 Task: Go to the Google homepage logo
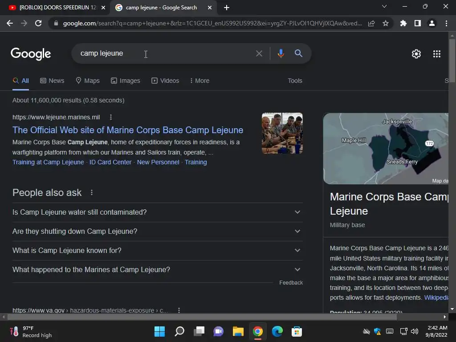[x=31, y=54]
